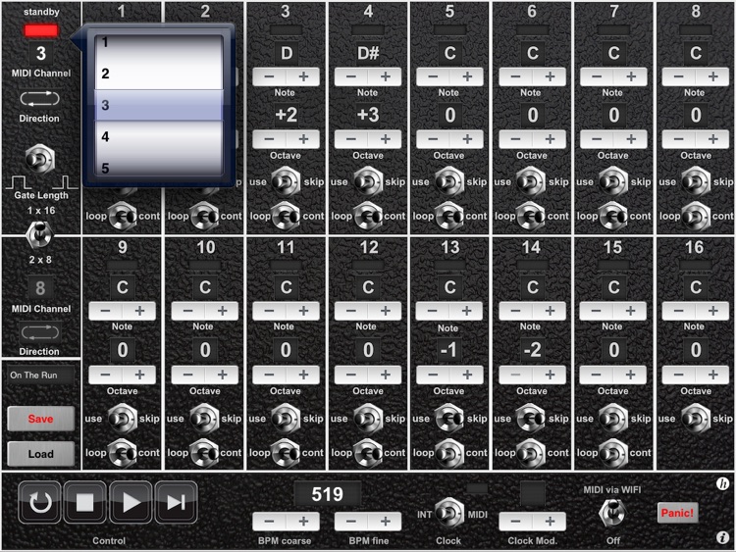Stop the sequencer playback
736x552 pixels.
point(85,502)
